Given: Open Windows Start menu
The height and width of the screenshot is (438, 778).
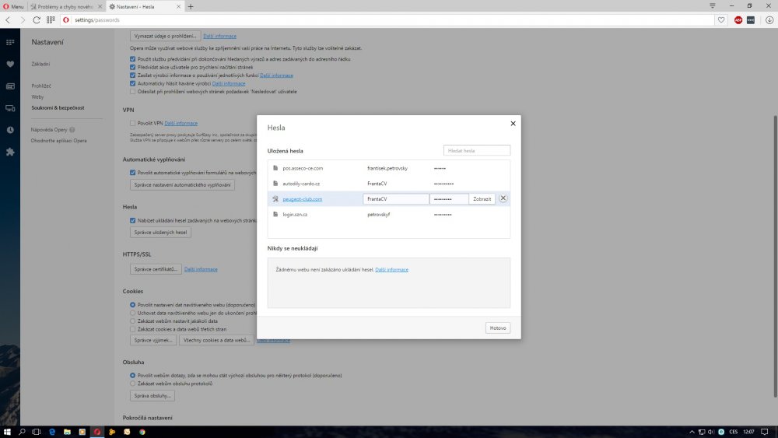Looking at the screenshot, I should pyautogui.click(x=7, y=432).
